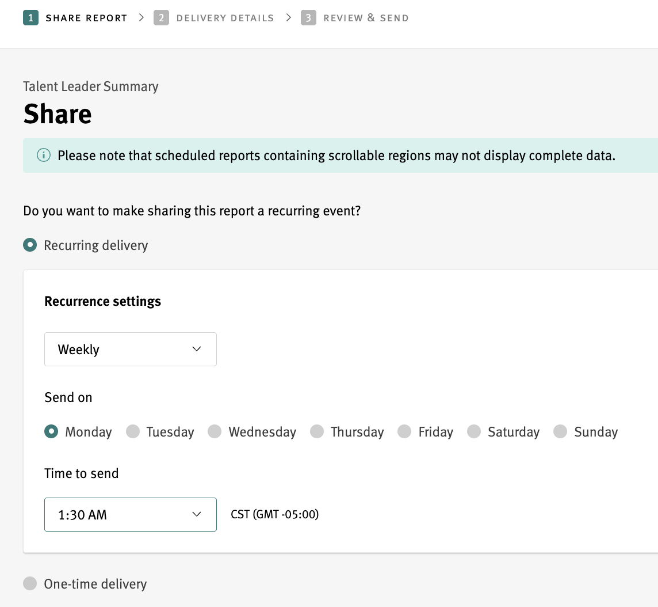This screenshot has width=658, height=607.
Task: Click the Send on label
Action: pyautogui.click(x=68, y=397)
